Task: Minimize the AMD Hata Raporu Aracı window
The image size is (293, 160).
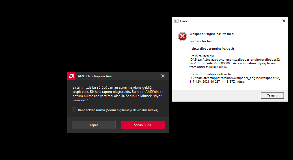Action: click(150, 76)
